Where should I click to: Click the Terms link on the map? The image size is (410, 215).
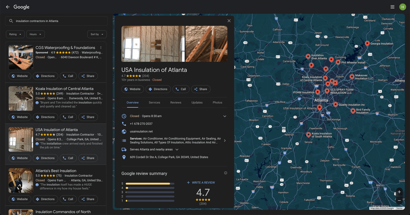coord(399,208)
